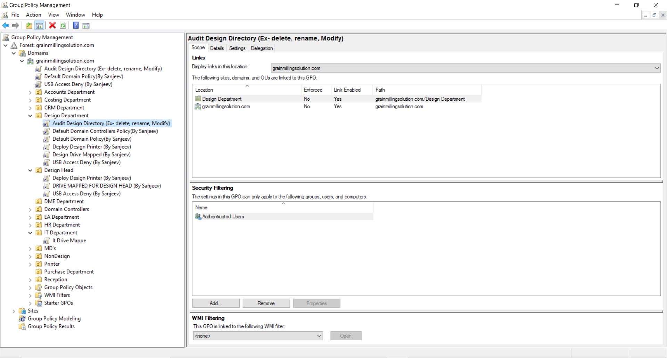667x358 pixels.
Task: Open the Window menu
Action: (x=75, y=15)
